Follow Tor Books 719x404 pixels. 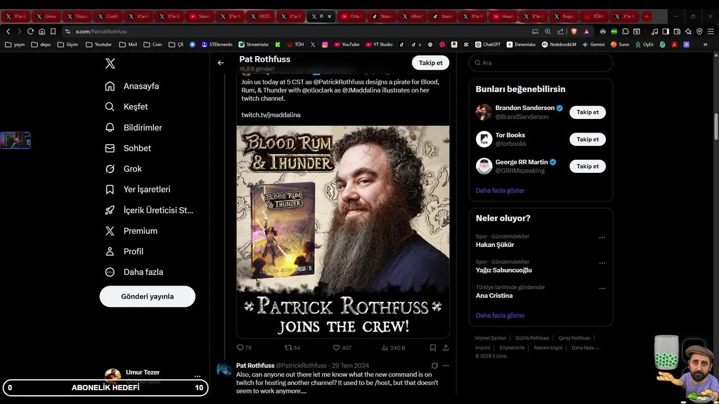coord(588,139)
